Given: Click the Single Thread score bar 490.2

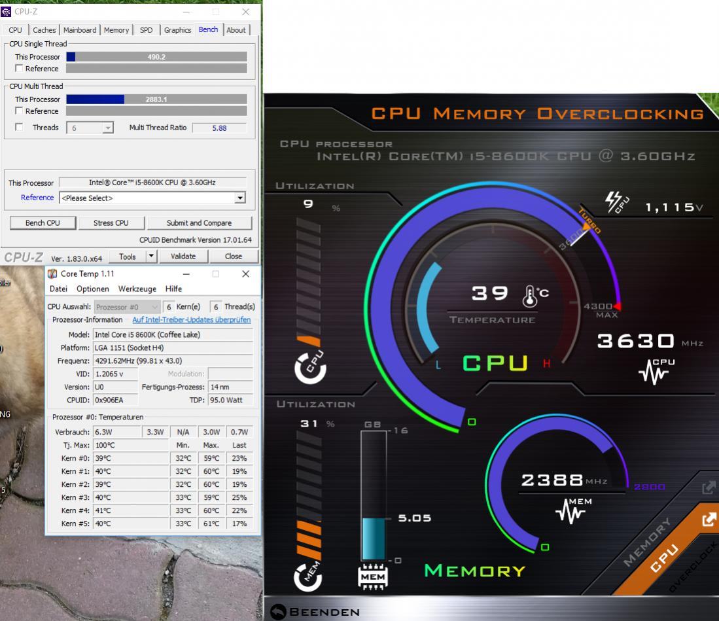Looking at the screenshot, I should point(156,57).
